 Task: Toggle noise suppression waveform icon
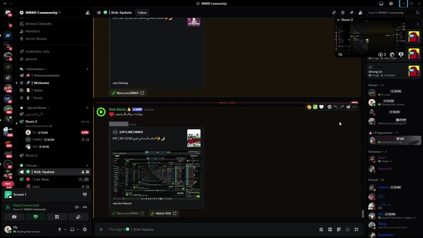click(77, 207)
